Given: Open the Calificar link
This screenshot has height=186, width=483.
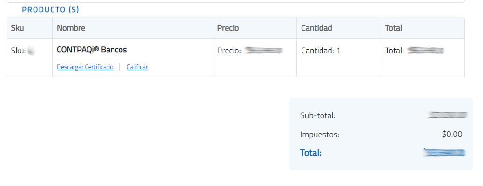Looking at the screenshot, I should click(137, 67).
